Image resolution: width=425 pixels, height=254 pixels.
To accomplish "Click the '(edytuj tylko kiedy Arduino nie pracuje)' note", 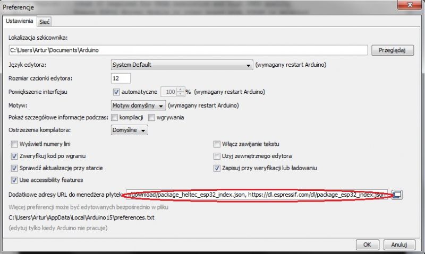I will click(x=58, y=228).
